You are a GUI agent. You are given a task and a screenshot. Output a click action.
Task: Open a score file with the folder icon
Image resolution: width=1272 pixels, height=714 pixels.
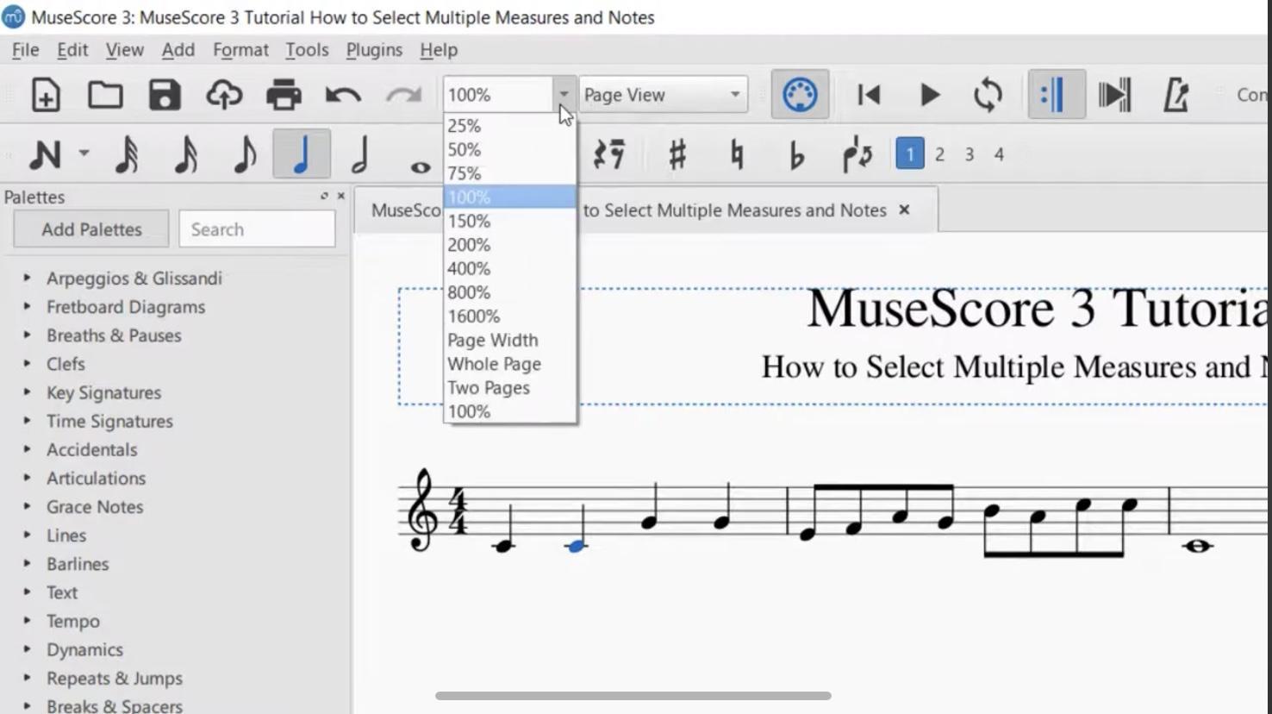pyautogui.click(x=105, y=95)
